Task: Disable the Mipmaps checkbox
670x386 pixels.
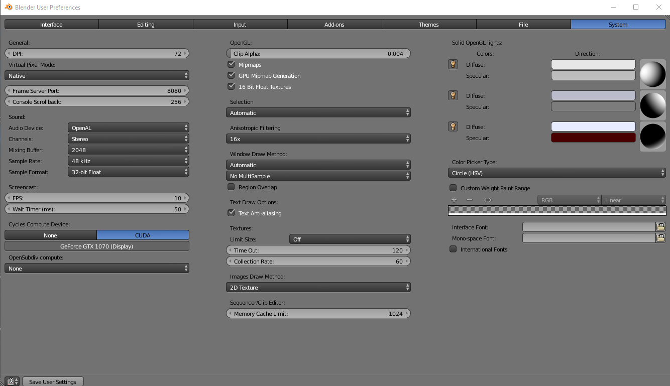Action: pyautogui.click(x=231, y=64)
